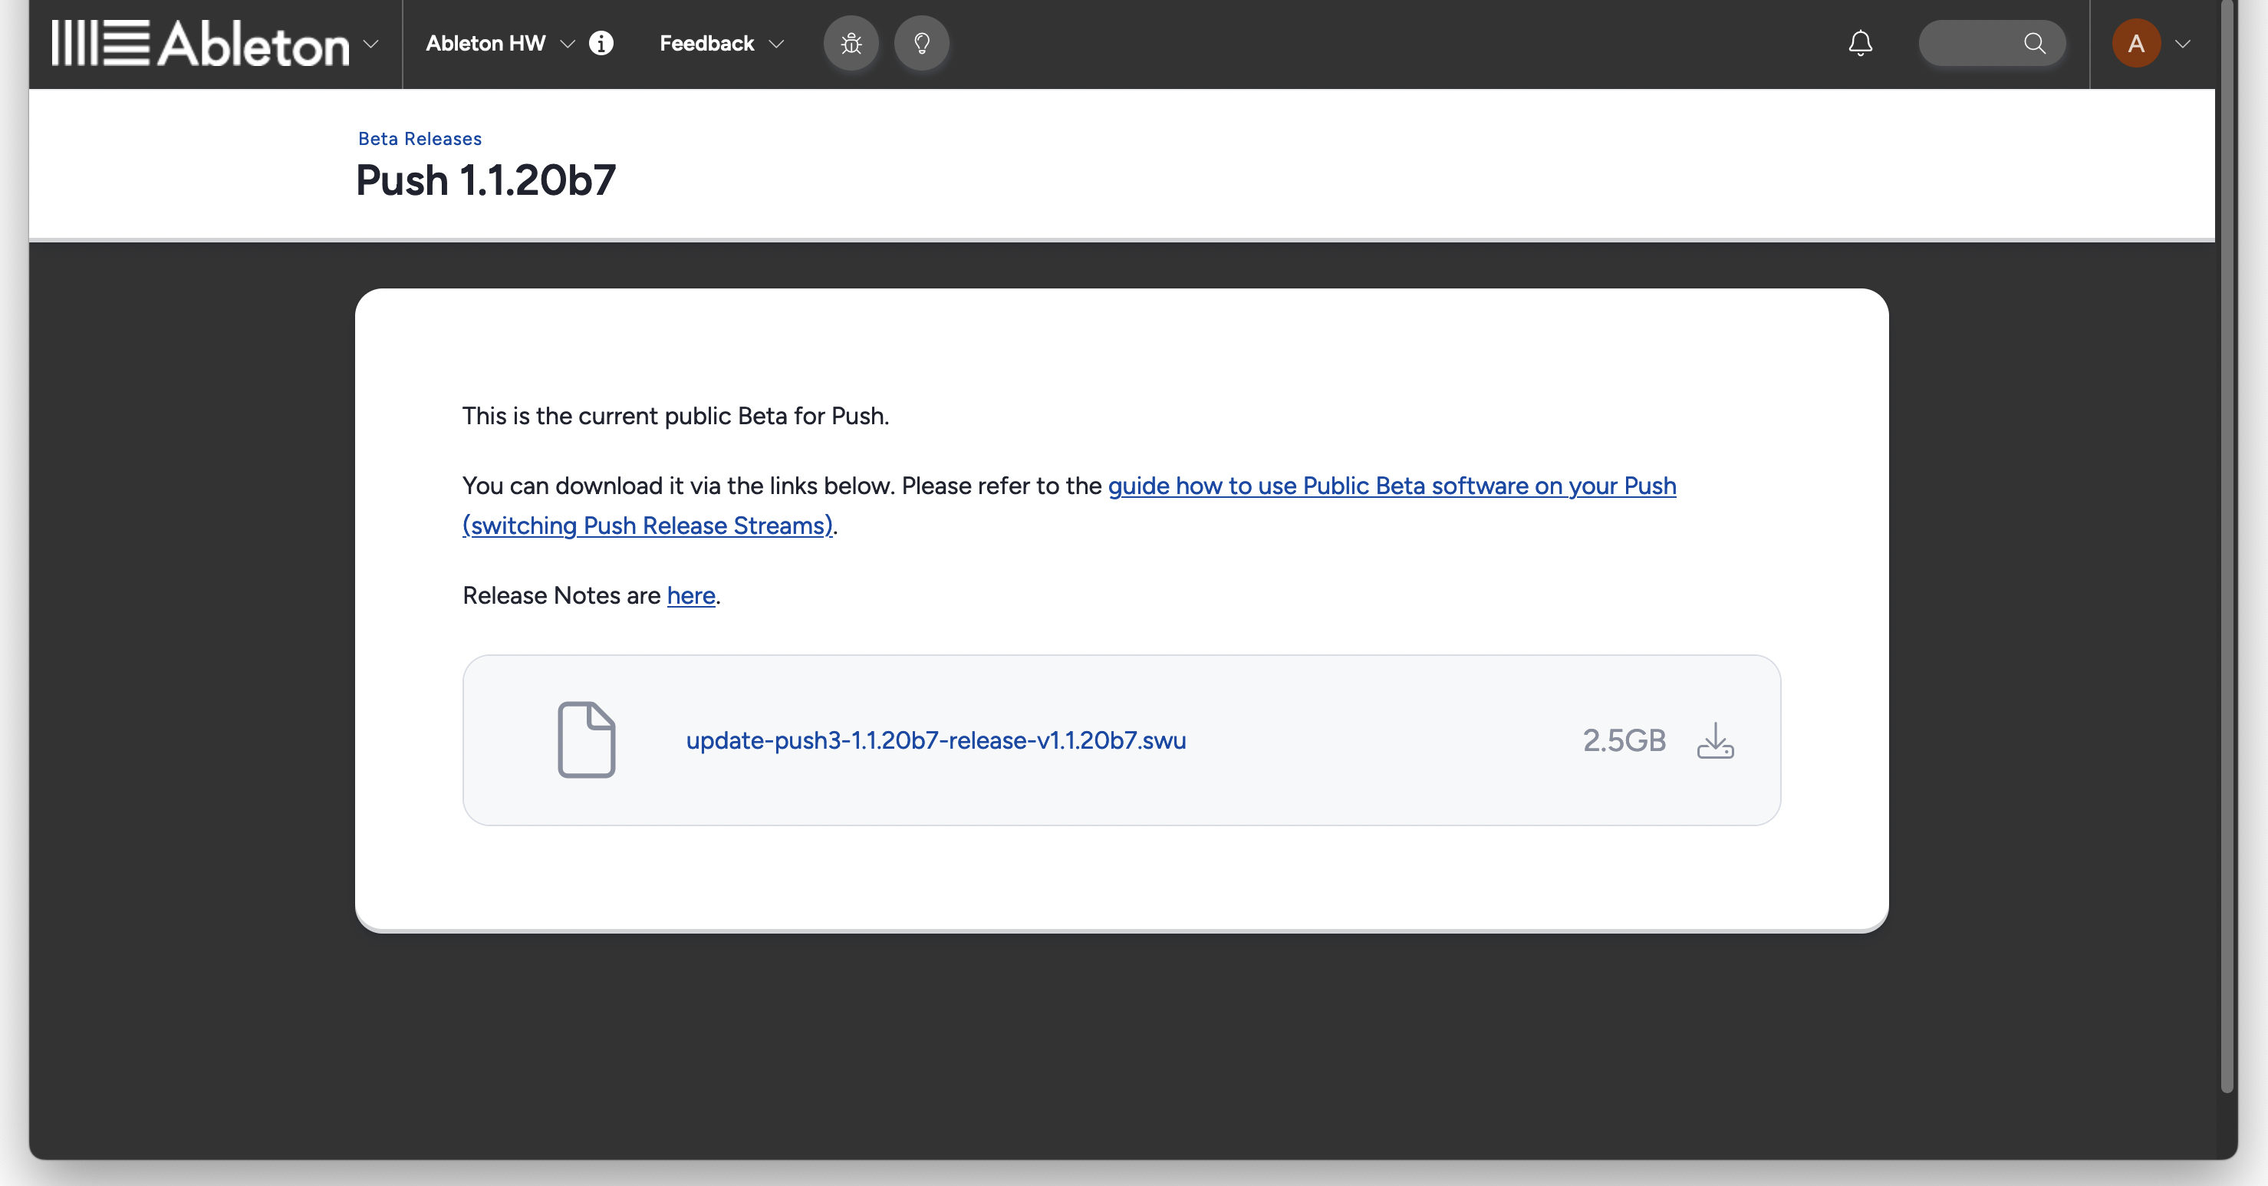Open the notifications bell
This screenshot has height=1186, width=2268.
point(1859,43)
